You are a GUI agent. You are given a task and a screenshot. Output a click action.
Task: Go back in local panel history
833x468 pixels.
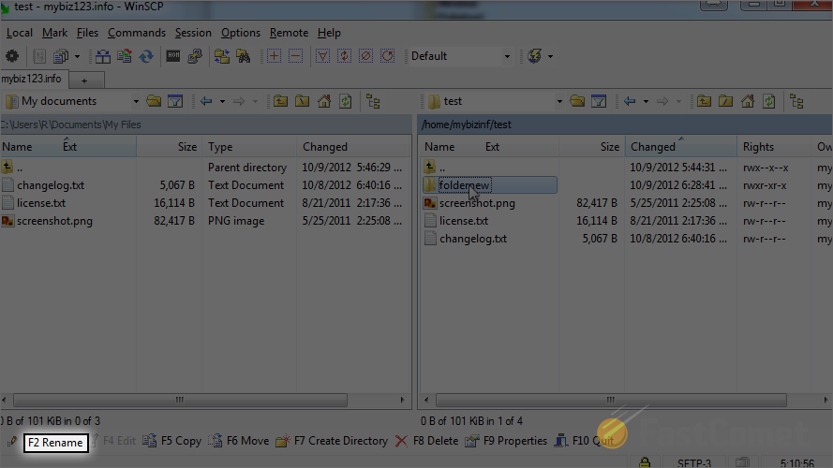206,101
